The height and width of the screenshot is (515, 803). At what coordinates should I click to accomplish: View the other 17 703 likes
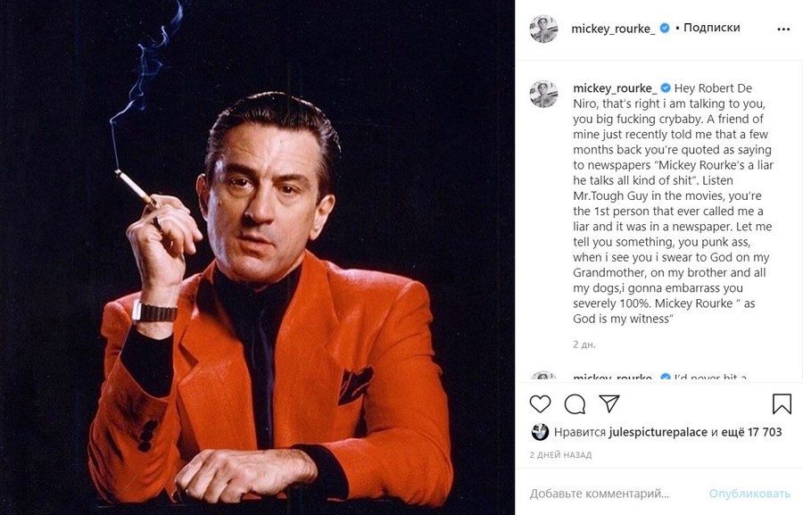(x=751, y=432)
